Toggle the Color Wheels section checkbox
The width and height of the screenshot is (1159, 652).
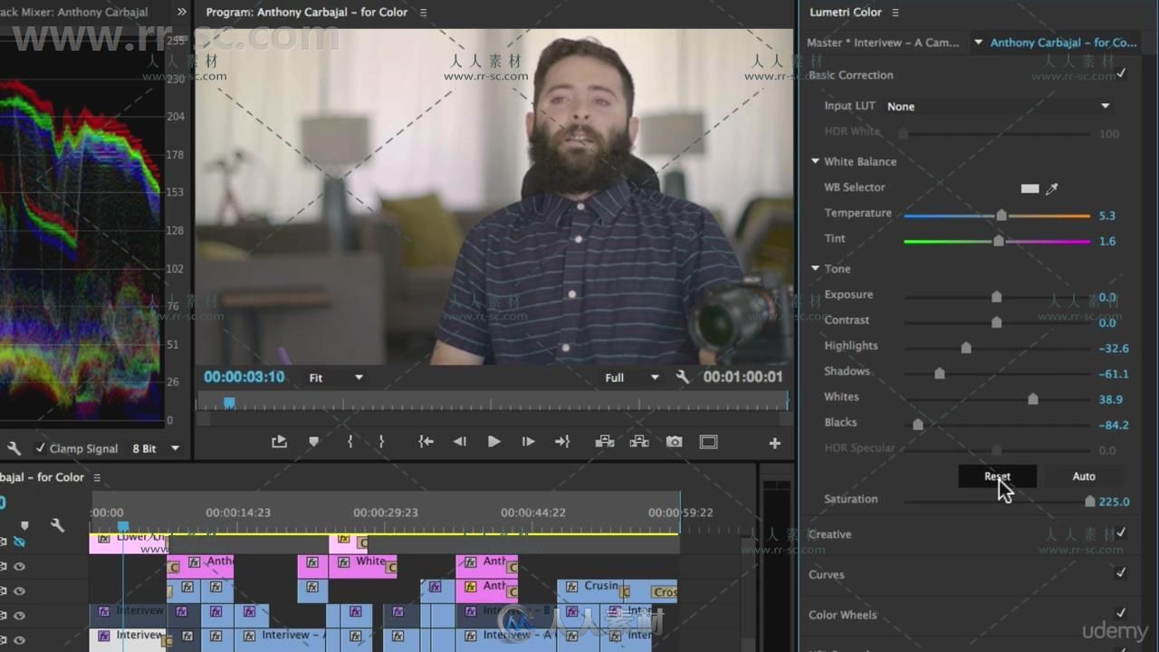[1121, 613]
